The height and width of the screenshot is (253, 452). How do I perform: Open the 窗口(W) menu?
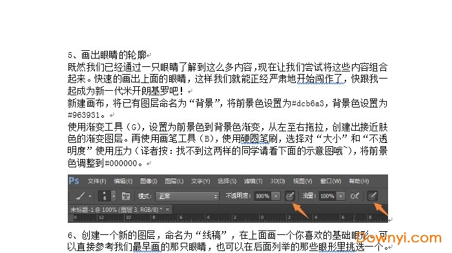[331, 181]
